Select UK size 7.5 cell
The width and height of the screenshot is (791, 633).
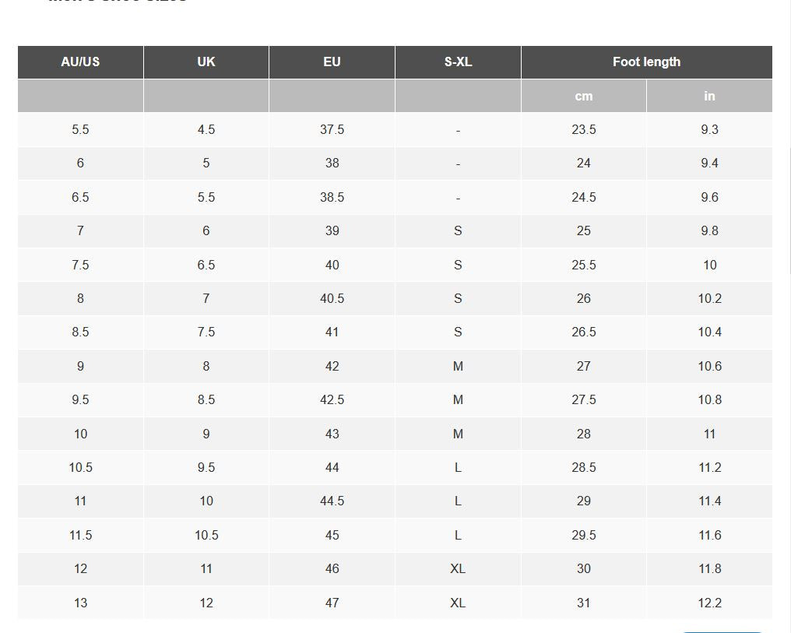tap(206, 332)
